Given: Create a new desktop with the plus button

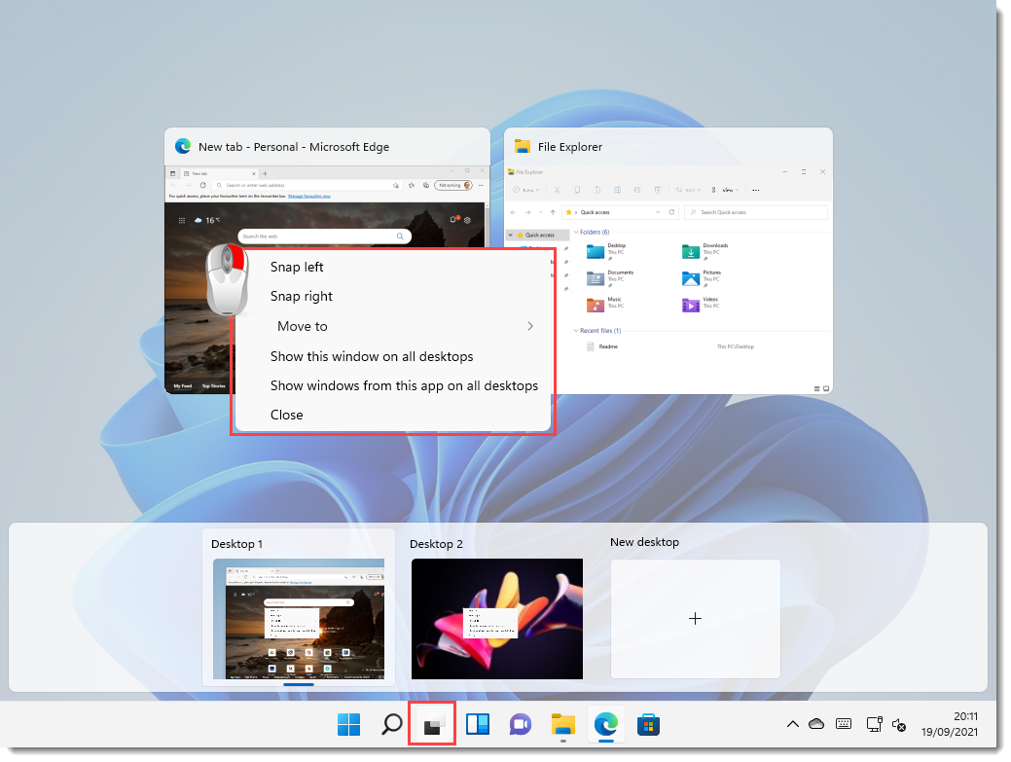Looking at the screenshot, I should pos(695,618).
